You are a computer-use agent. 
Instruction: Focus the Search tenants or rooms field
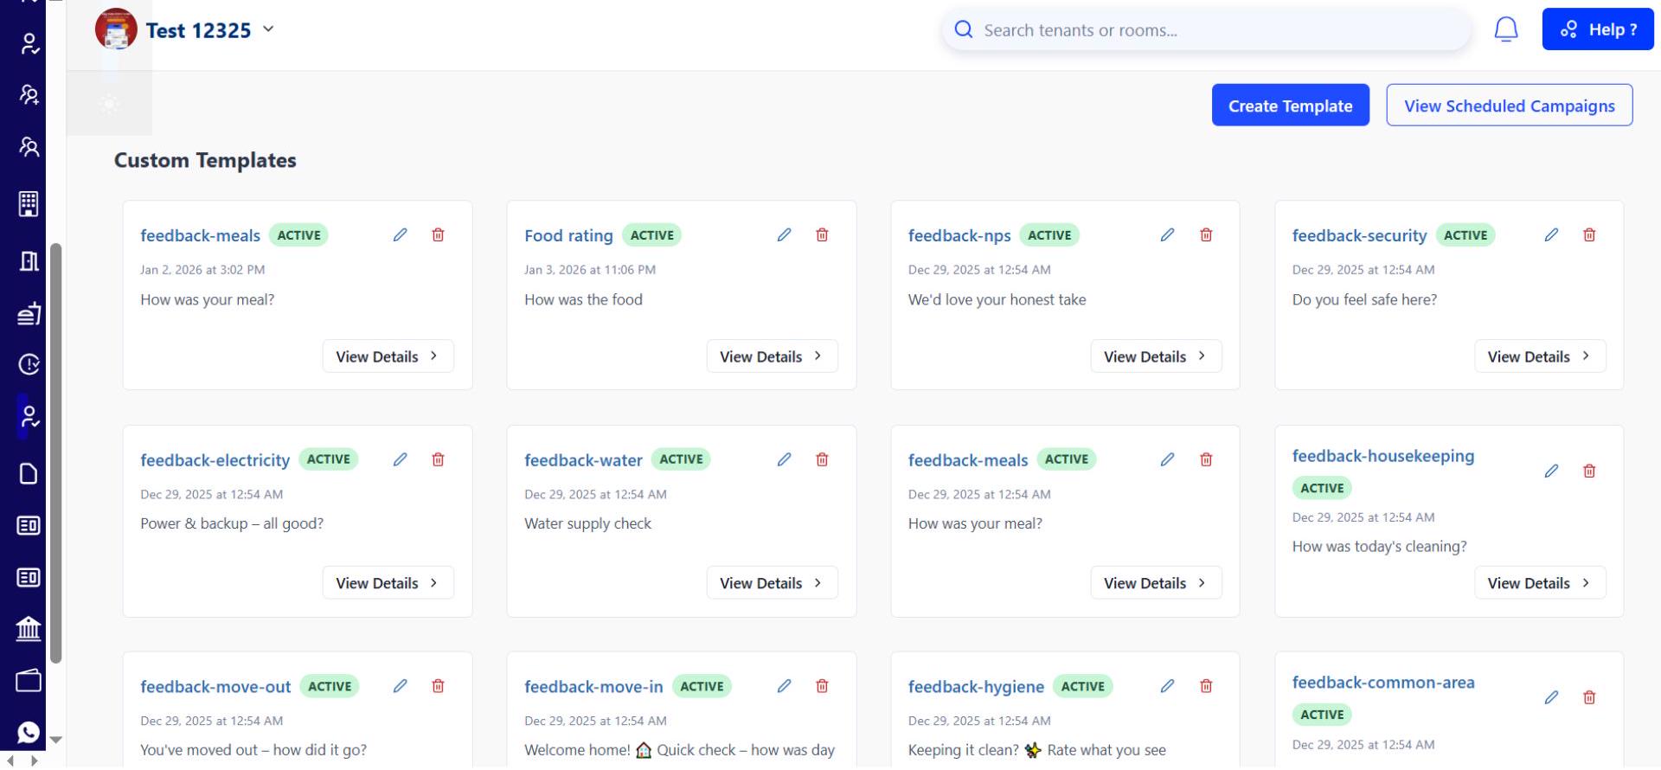(1211, 30)
